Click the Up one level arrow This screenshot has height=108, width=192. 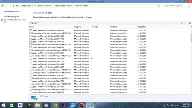click(13, 6)
